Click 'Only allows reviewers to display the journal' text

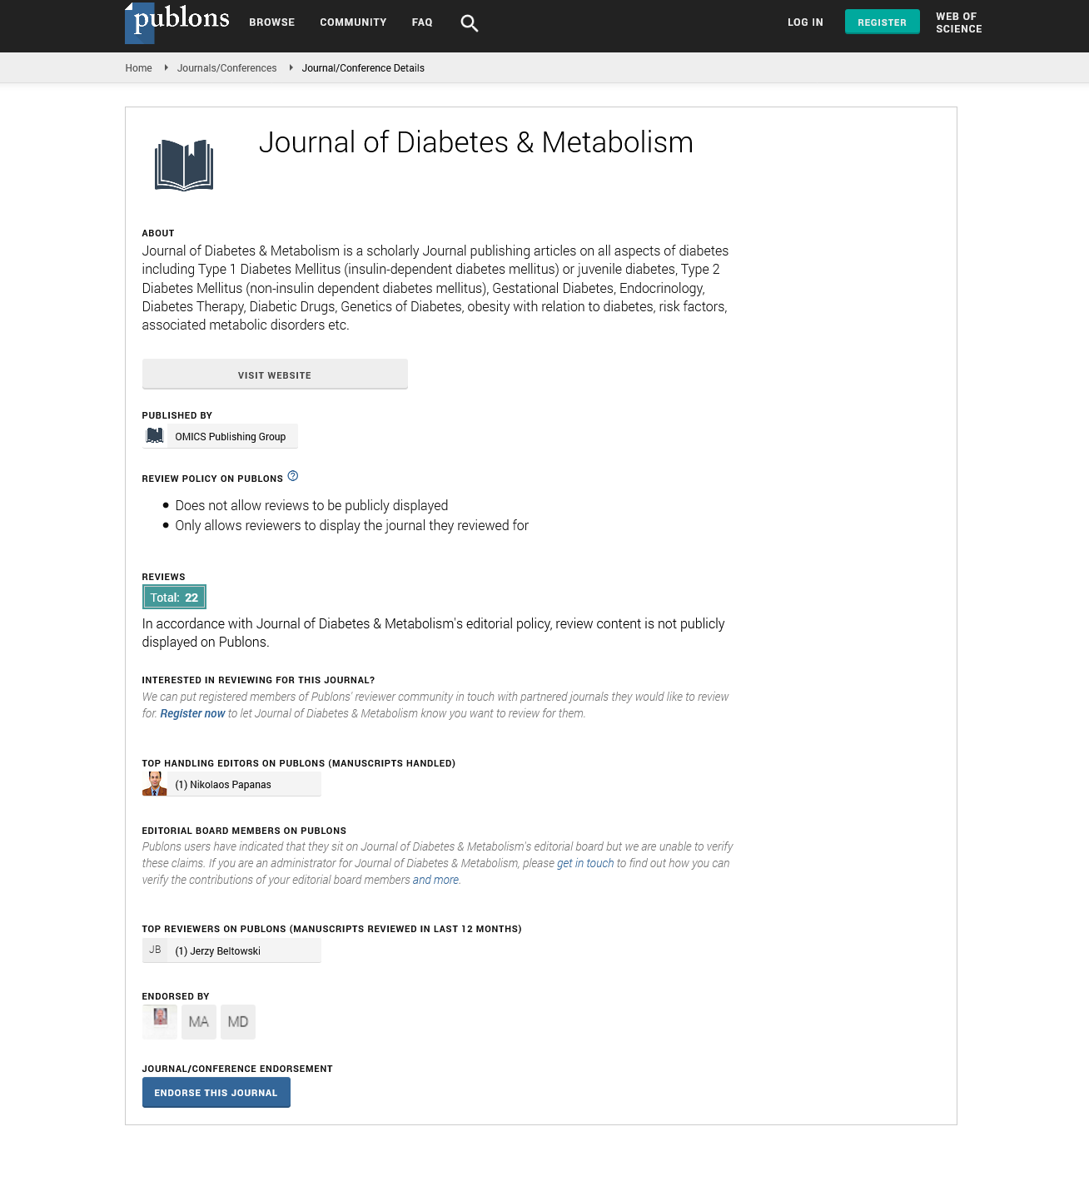[351, 525]
